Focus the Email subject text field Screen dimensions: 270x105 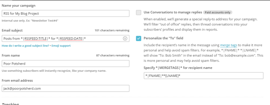coord(62,38)
